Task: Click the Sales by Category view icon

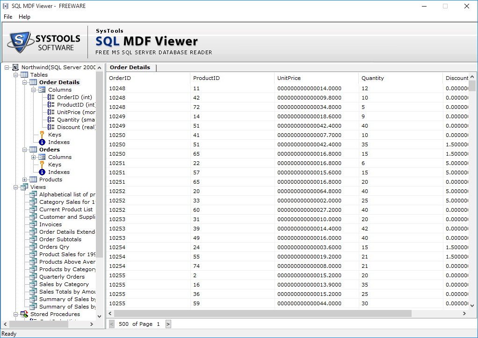Action: click(x=33, y=284)
